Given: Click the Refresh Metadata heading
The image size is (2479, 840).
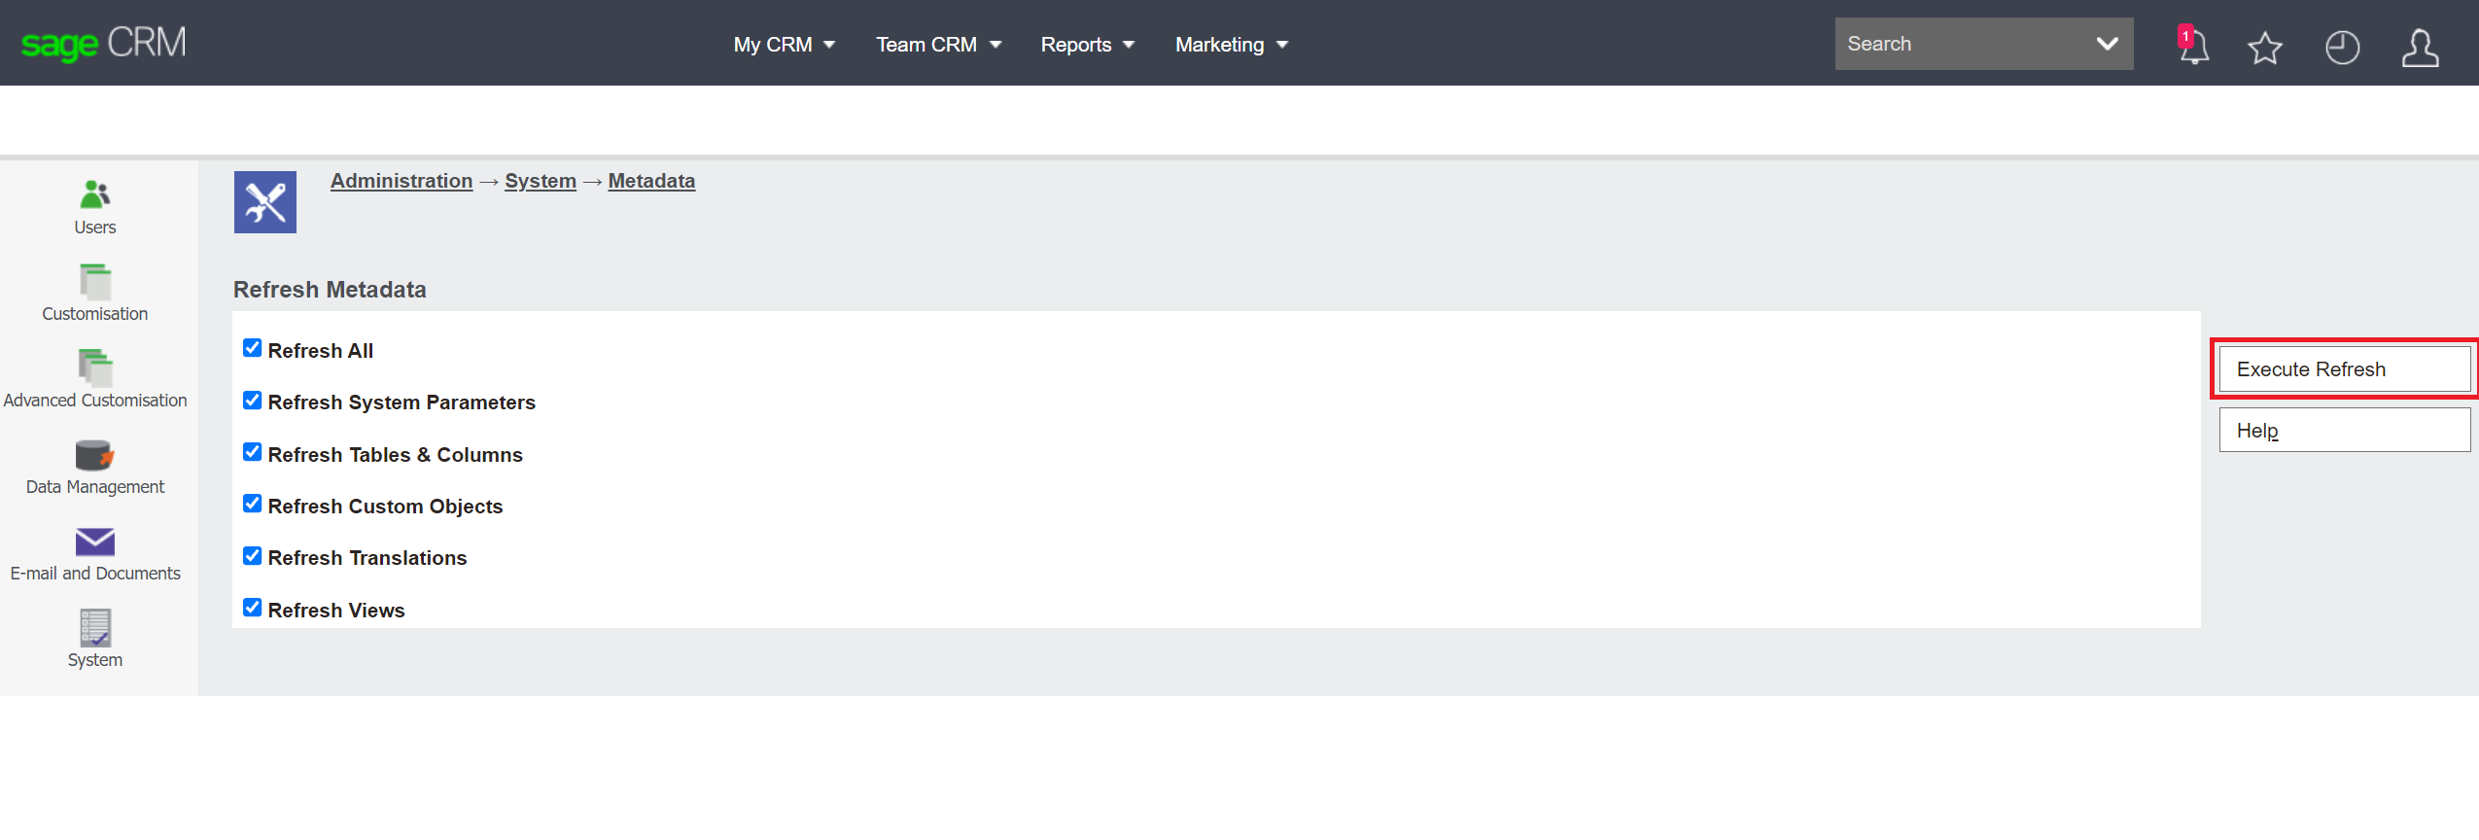Looking at the screenshot, I should [x=330, y=290].
